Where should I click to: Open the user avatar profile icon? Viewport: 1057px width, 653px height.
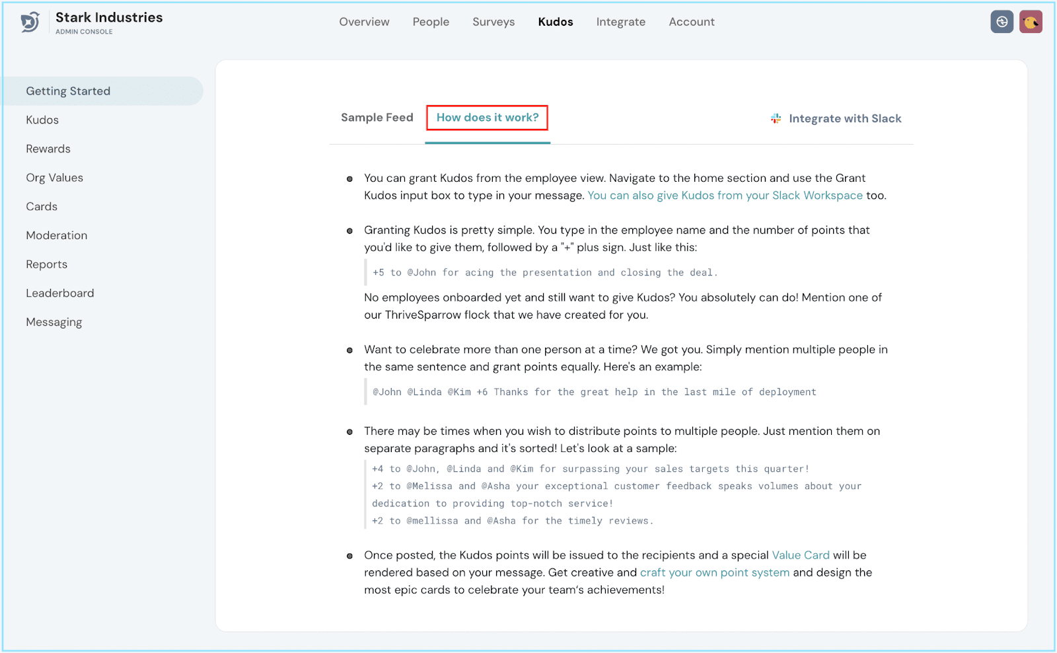click(1031, 22)
